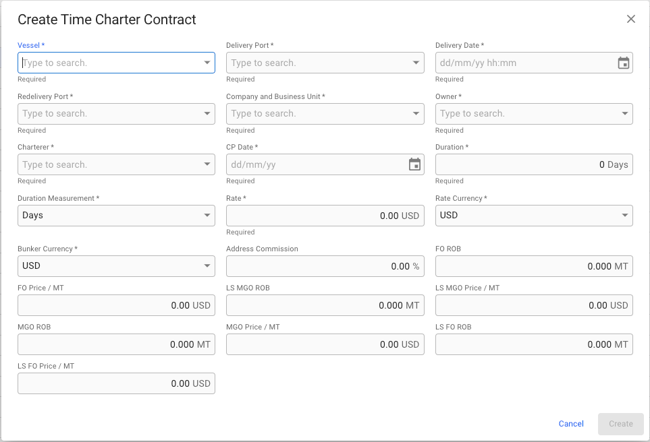Open the Redelivery Port dropdown
650x442 pixels.
coord(207,114)
